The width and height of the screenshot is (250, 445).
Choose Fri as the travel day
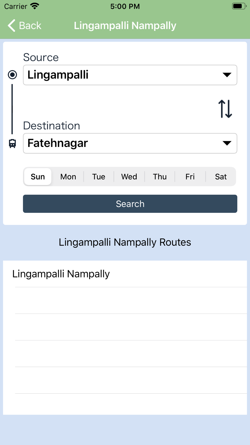tap(190, 177)
